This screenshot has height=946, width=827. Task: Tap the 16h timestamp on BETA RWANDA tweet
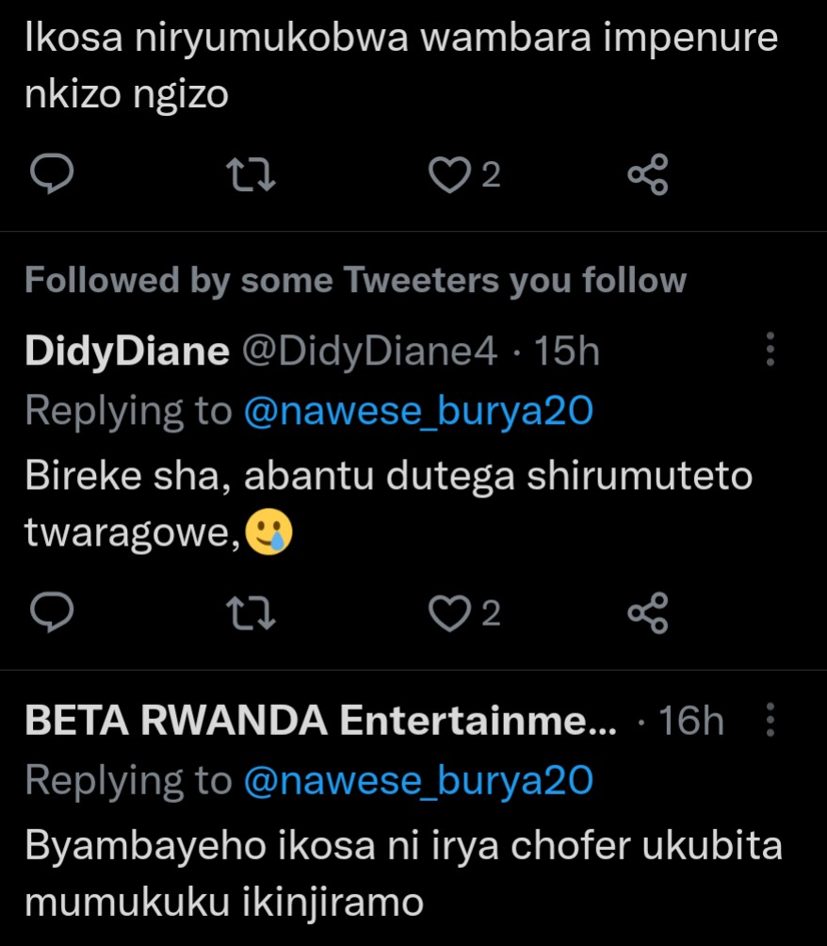coord(691,722)
